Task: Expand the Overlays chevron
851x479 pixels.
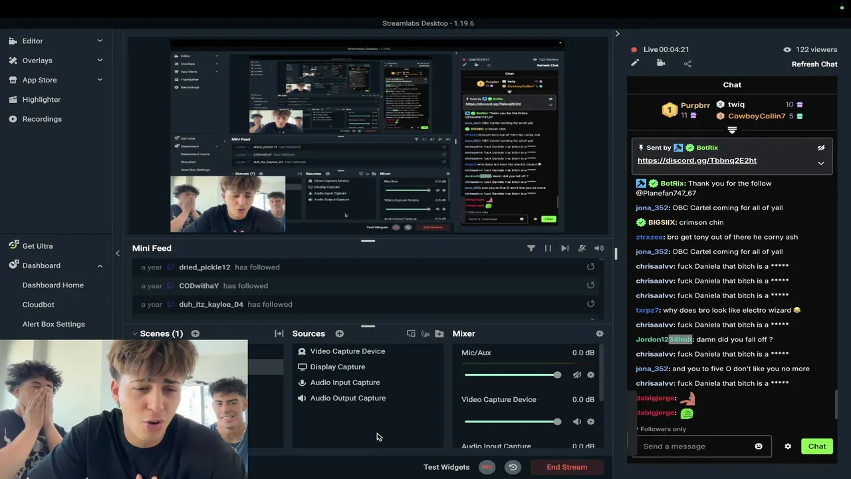Action: 100,60
